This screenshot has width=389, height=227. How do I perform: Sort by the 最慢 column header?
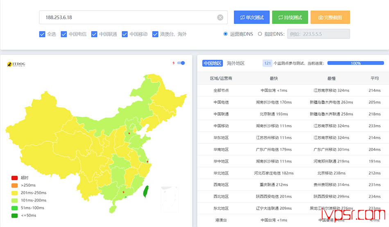331,79
